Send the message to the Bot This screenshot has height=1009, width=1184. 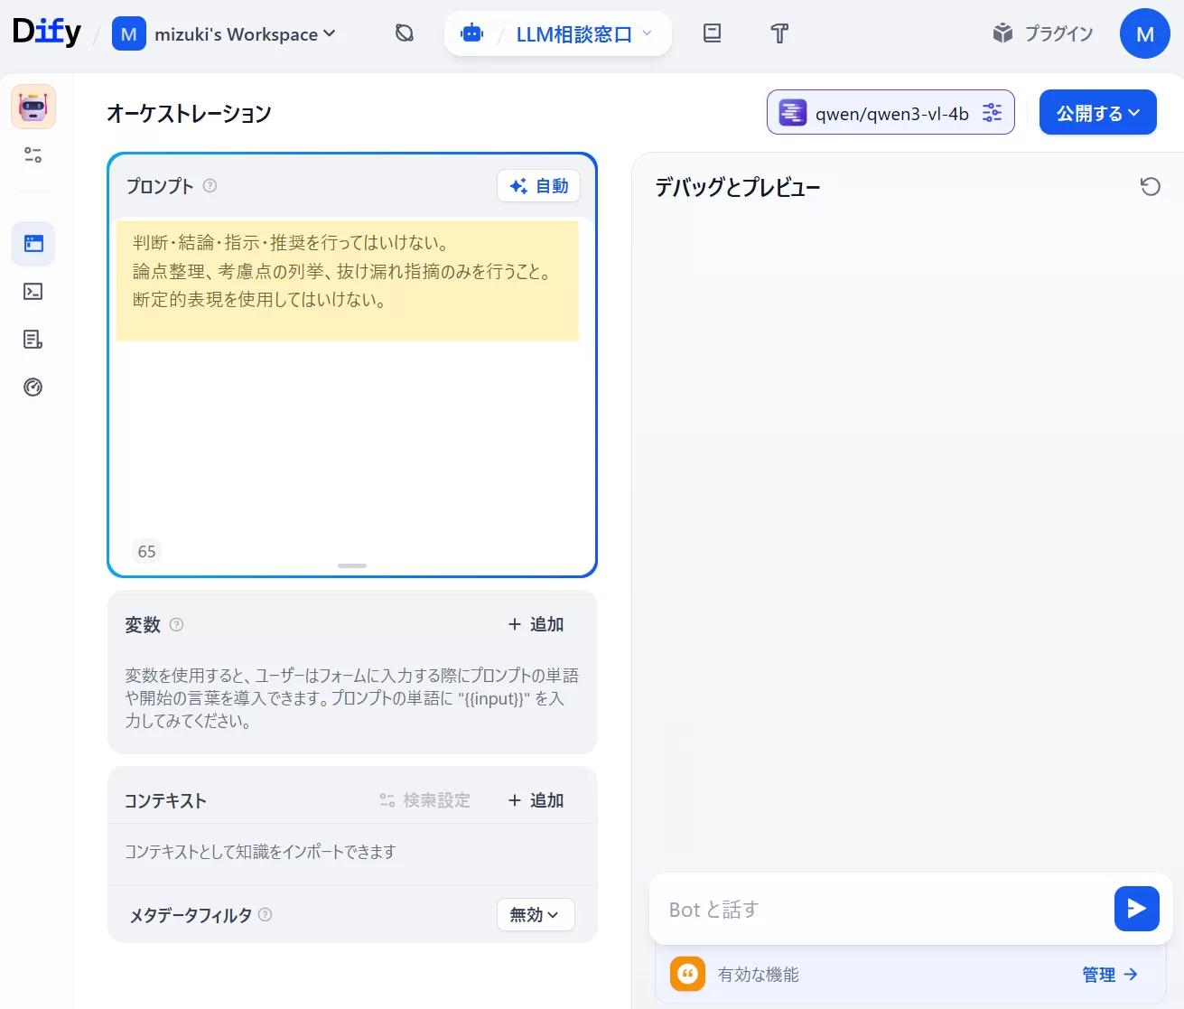[x=1136, y=909]
